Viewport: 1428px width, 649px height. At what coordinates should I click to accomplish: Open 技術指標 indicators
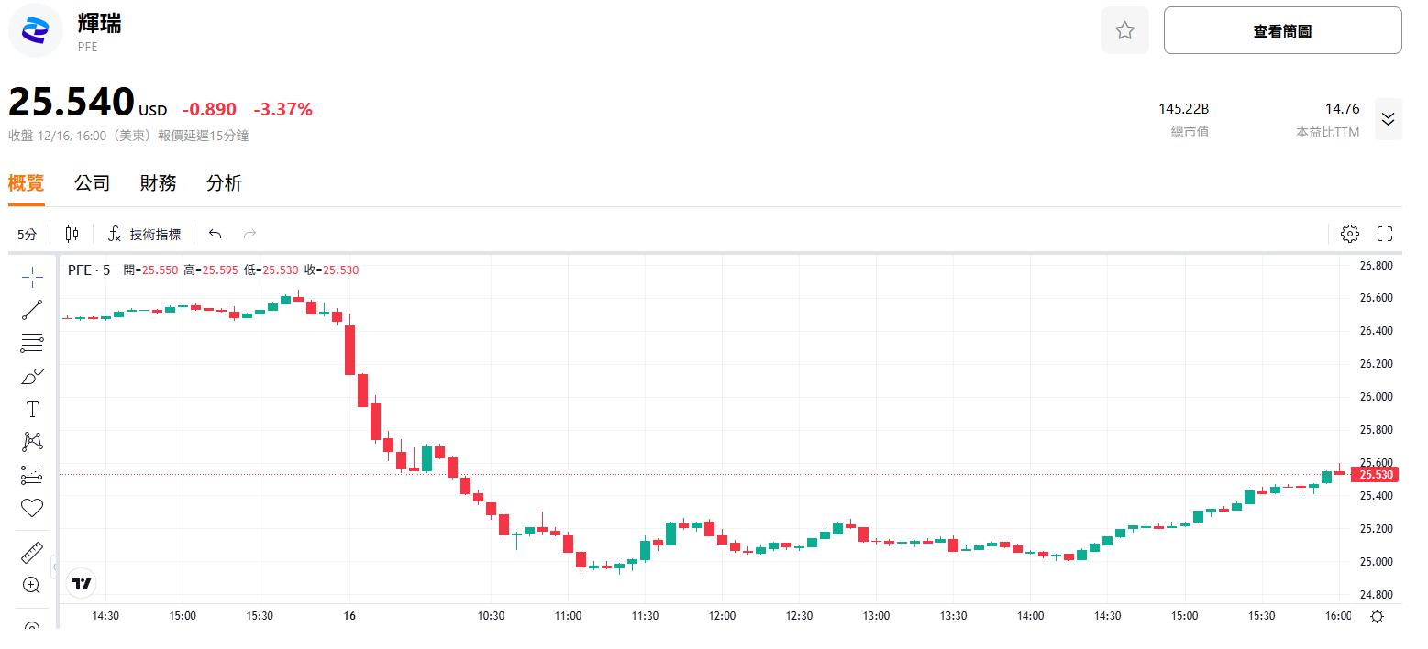(145, 235)
